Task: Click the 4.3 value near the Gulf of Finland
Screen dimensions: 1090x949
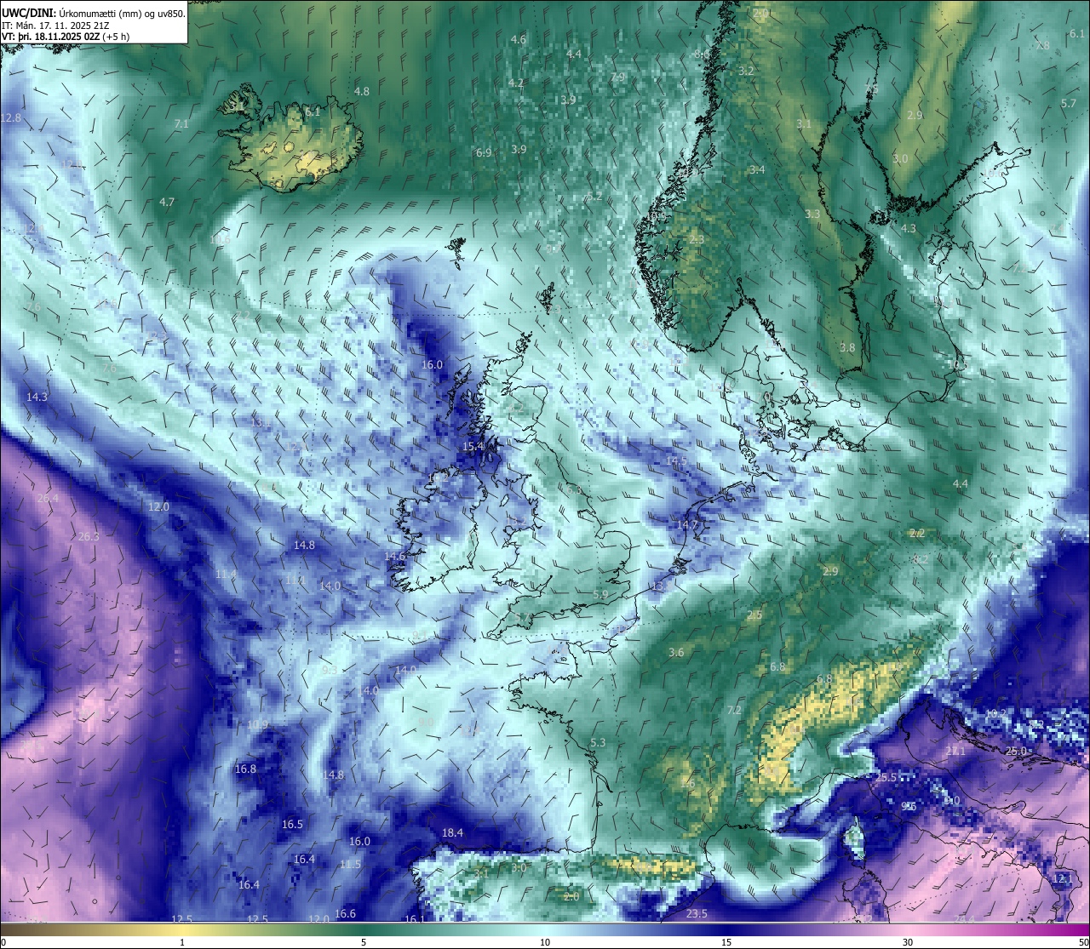Action: [909, 228]
